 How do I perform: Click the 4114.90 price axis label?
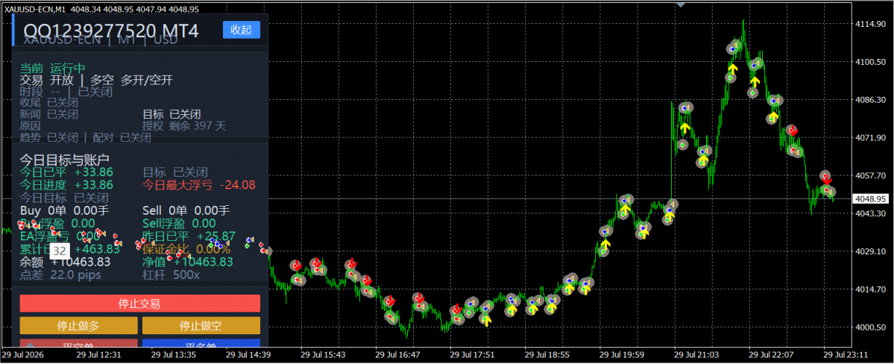tap(869, 24)
